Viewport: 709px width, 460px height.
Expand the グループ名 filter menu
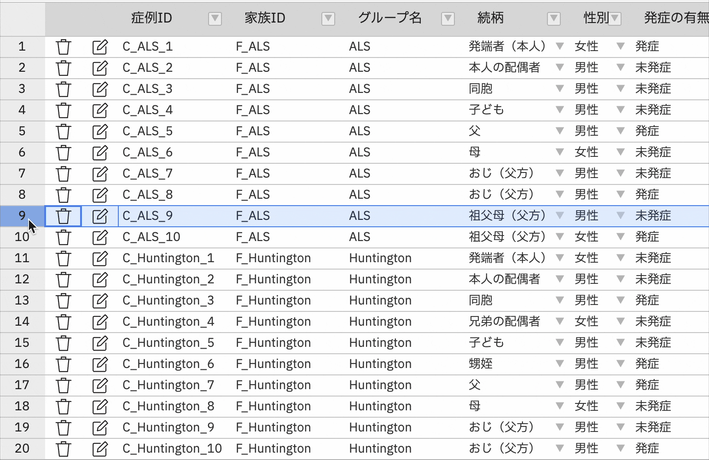[x=447, y=19]
